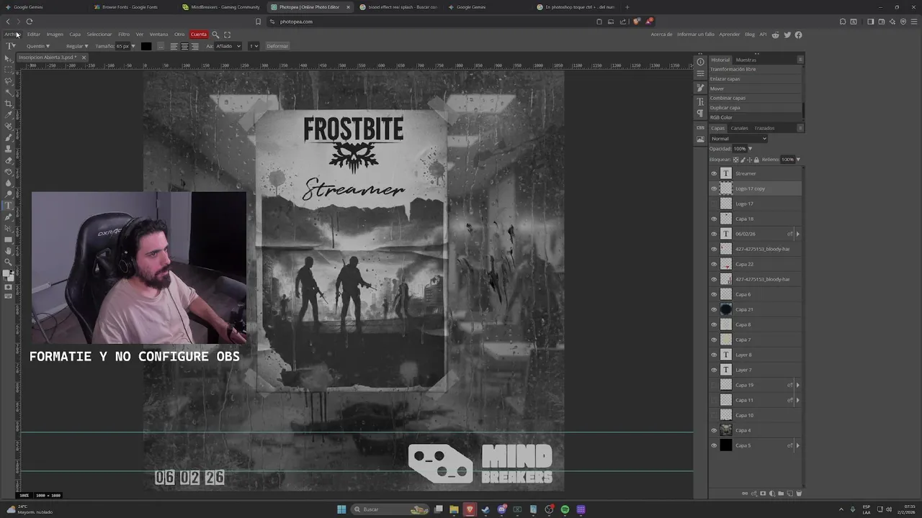Select the Zoom tool in left toolbar
Screen dimensions: 922x518
coord(9,262)
